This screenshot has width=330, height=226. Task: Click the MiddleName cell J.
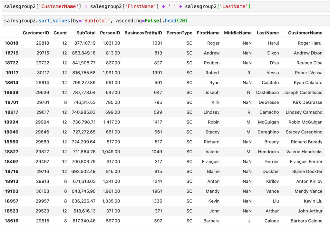(x=250, y=221)
